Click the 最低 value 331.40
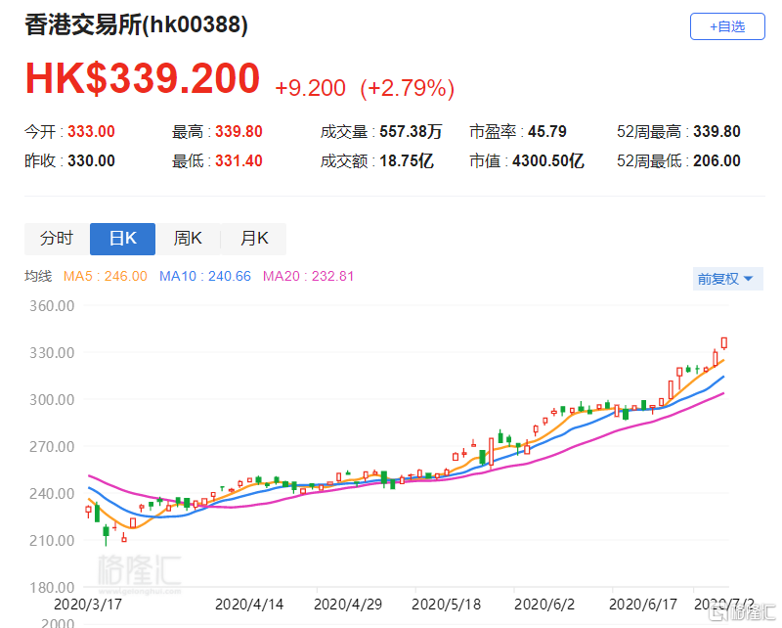 (x=239, y=160)
